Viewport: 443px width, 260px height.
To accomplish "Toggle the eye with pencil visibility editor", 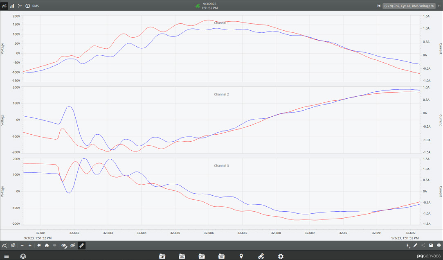I will tap(64, 246).
